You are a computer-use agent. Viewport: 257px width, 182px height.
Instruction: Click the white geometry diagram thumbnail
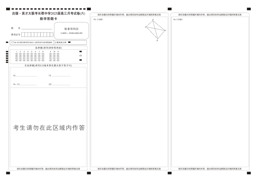155,31
